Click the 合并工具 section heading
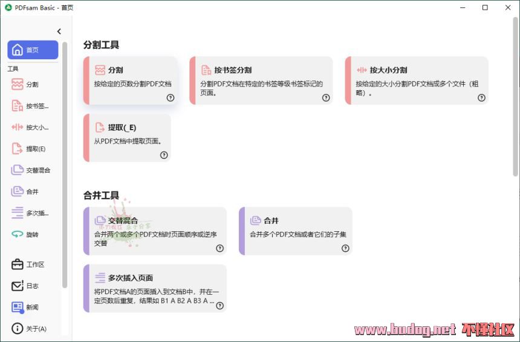 101,196
